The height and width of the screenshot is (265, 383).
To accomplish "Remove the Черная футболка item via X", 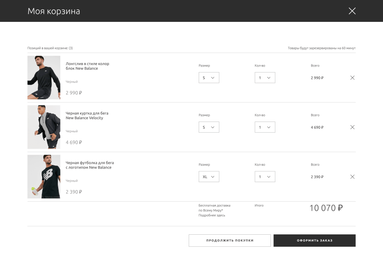I will pyautogui.click(x=352, y=177).
